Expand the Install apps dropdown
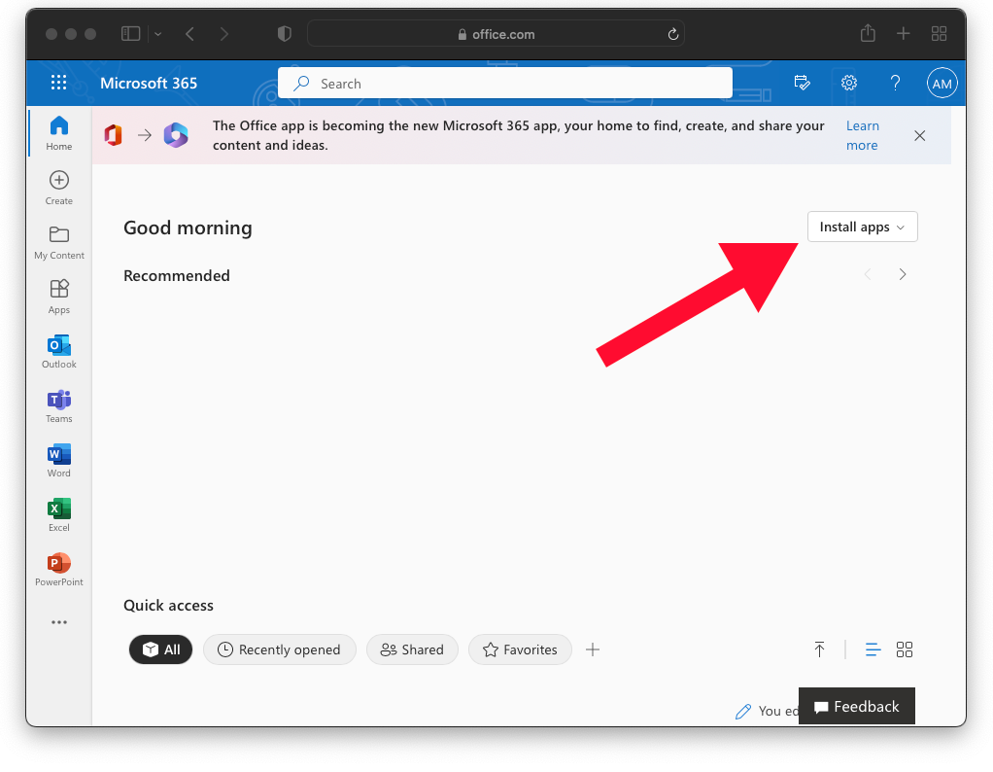 (862, 227)
